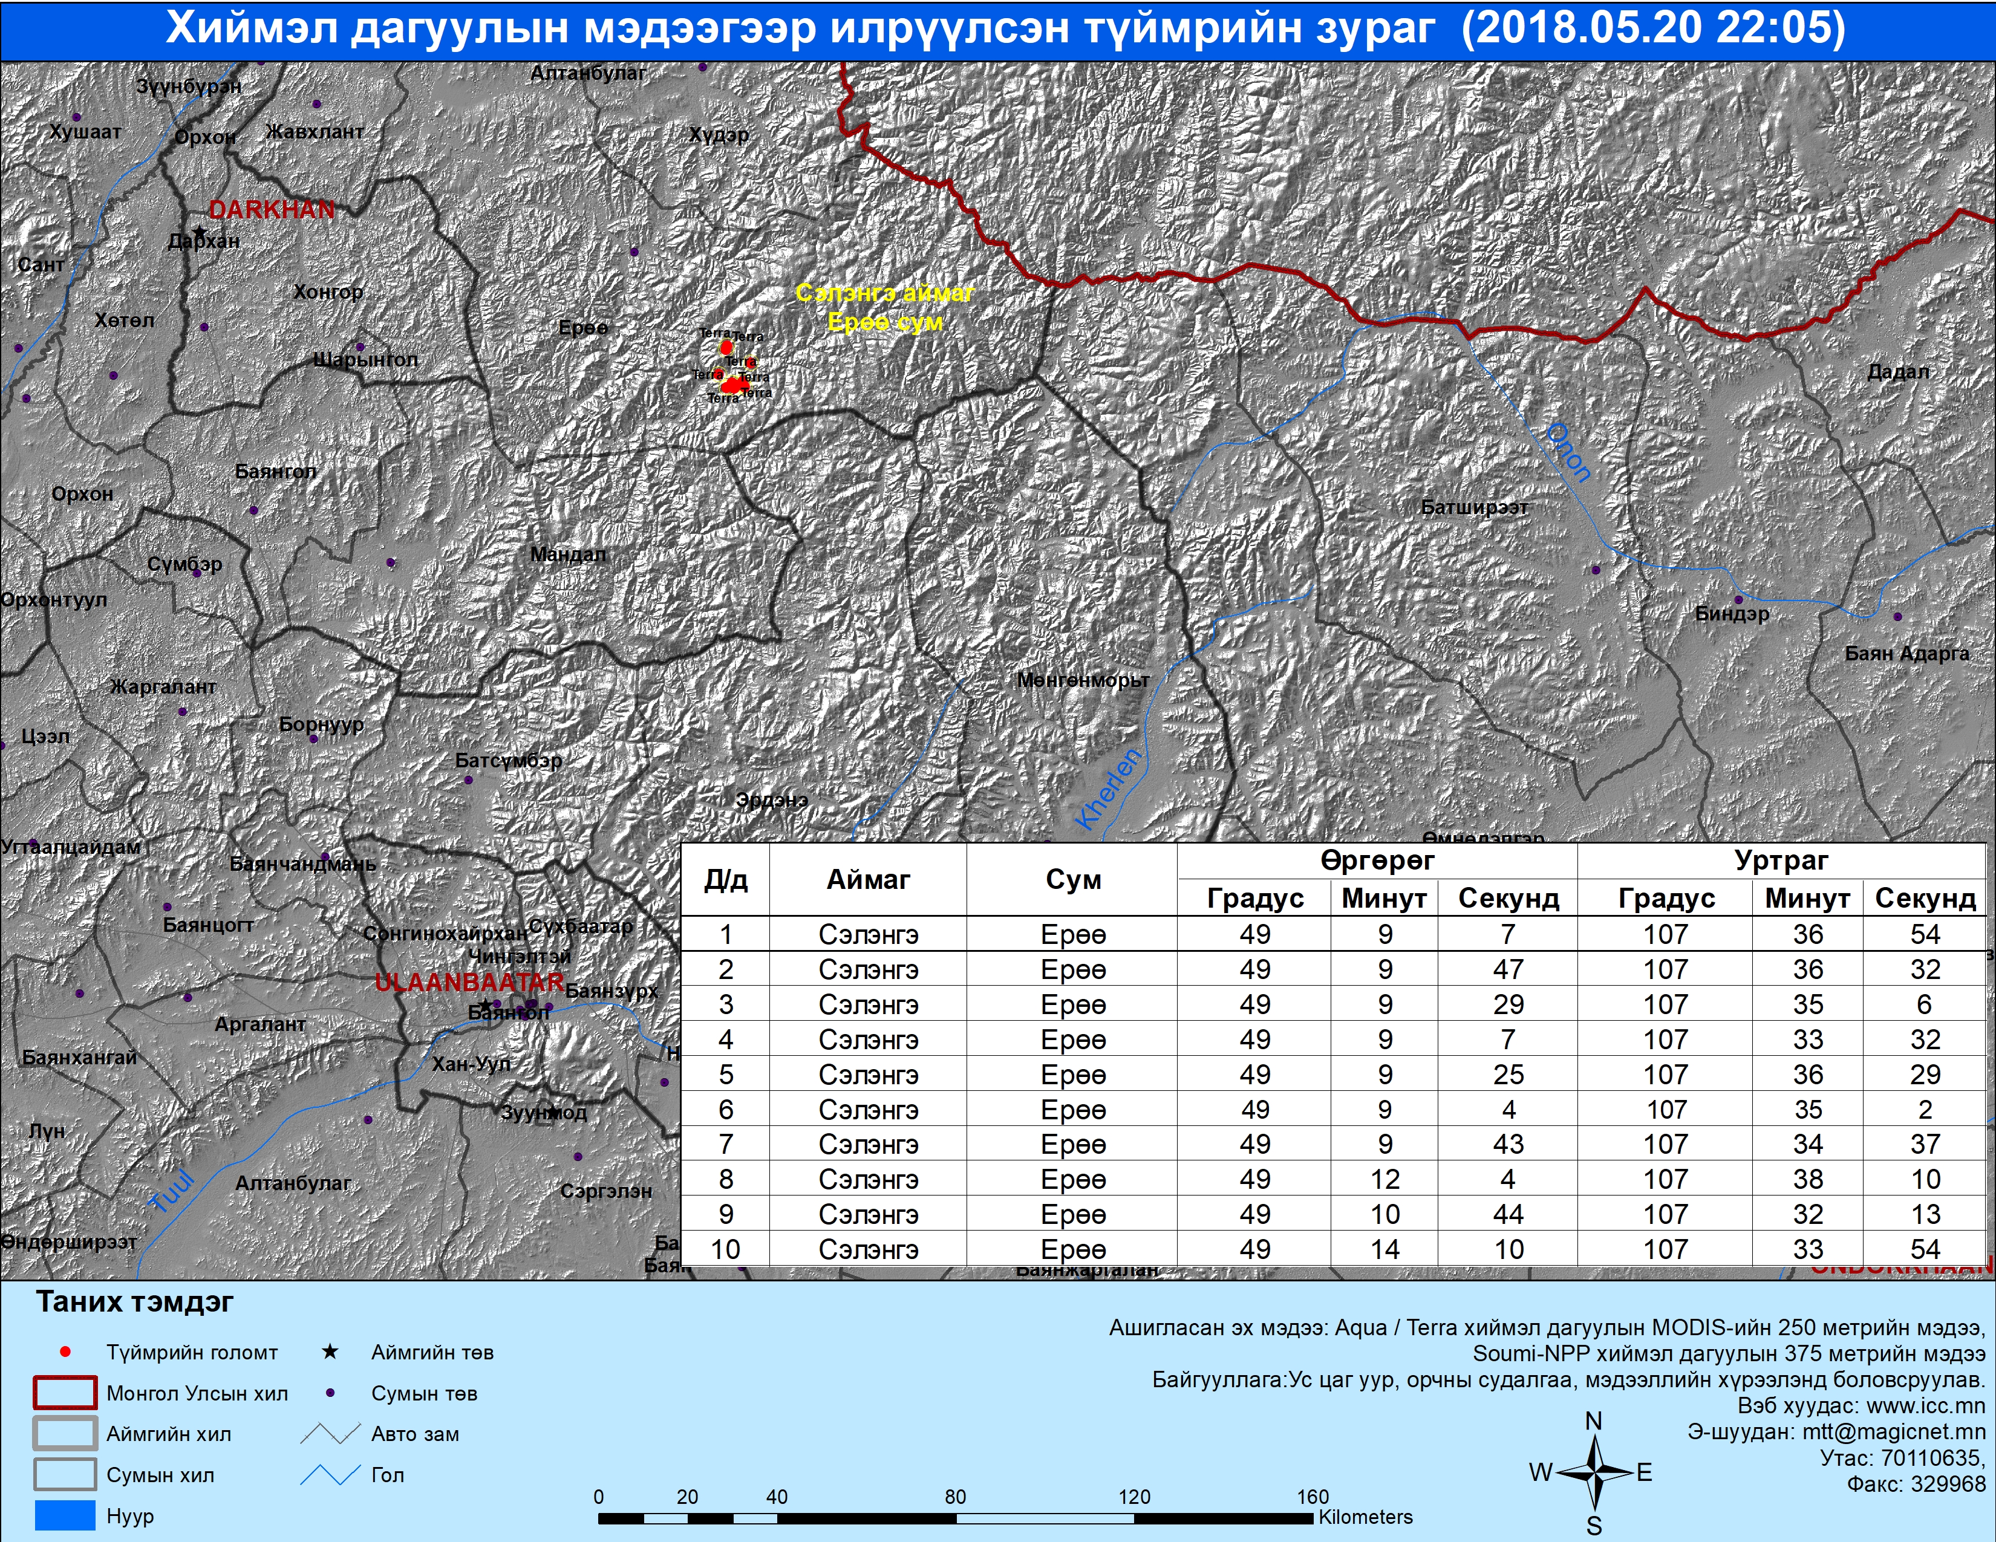Image resolution: width=1996 pixels, height=1542 pixels.
Task: Click the Түймрийн голомт legend label
Action: click(192, 1353)
